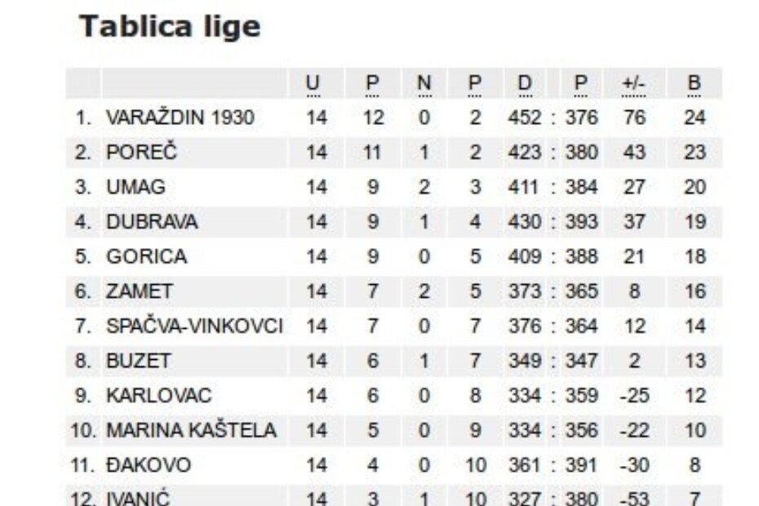Click the B column header
The image size is (759, 506).
pyautogui.click(x=695, y=83)
